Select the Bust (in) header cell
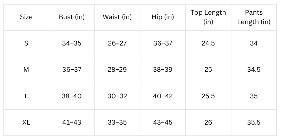The height and width of the screenshot is (140, 281). [72, 17]
